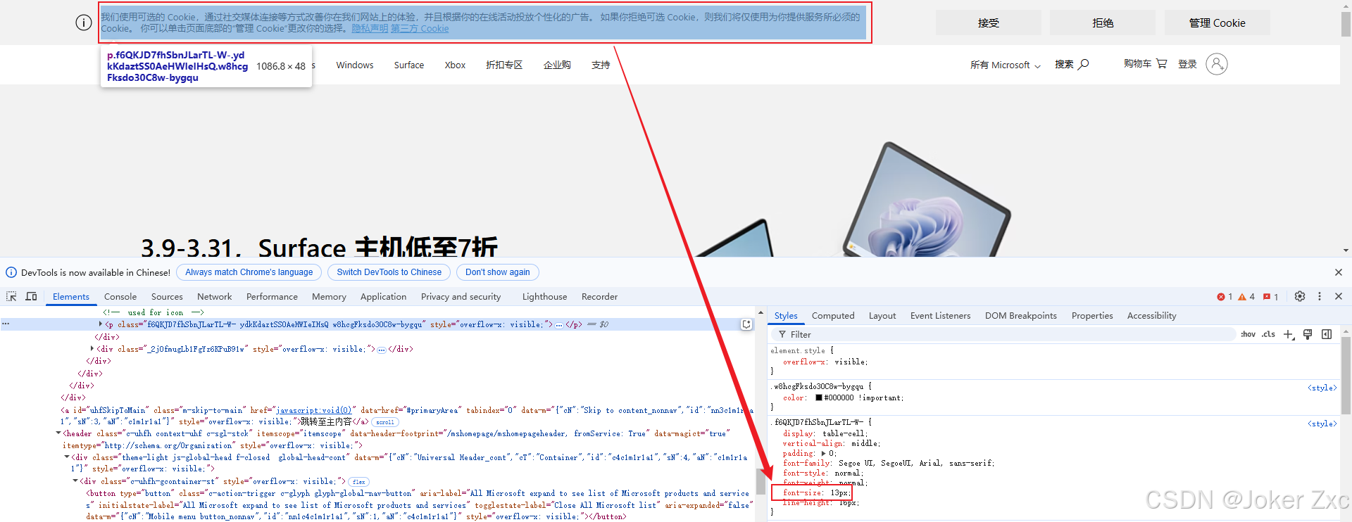Open the Surface nav link
The image size is (1352, 522).
click(409, 65)
